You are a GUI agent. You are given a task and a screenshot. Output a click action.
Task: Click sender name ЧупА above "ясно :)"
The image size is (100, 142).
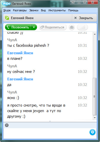click(12, 92)
